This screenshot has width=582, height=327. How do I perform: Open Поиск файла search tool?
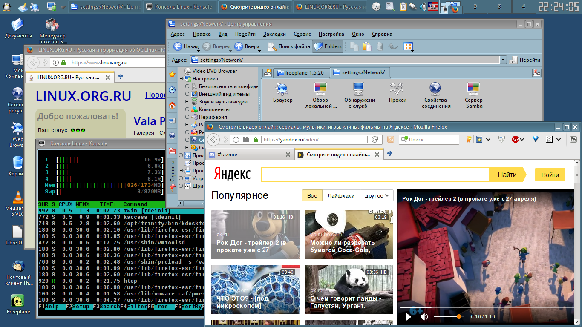point(289,46)
